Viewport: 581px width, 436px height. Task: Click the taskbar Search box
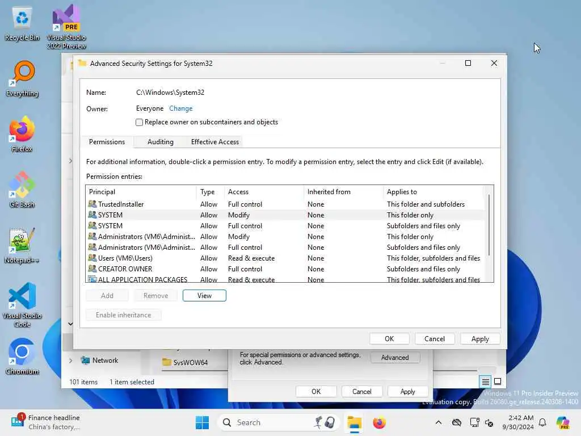coord(278,422)
